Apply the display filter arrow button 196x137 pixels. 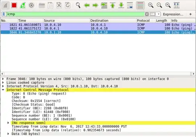152,14
